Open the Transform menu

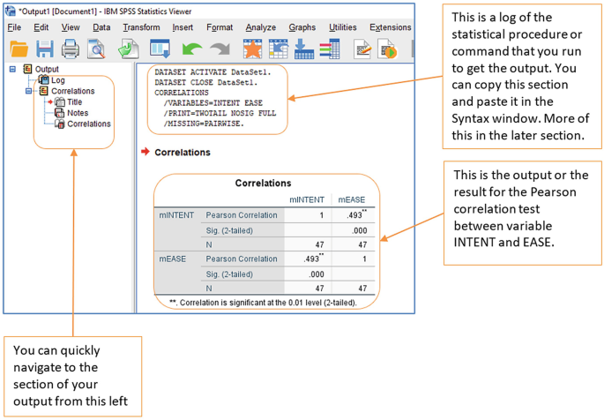tap(141, 27)
